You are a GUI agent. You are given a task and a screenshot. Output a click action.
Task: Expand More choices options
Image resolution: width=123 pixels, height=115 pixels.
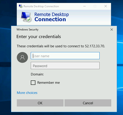click(x=27, y=93)
